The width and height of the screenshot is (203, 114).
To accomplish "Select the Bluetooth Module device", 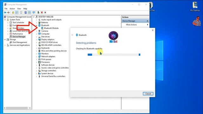I will click(x=51, y=28).
